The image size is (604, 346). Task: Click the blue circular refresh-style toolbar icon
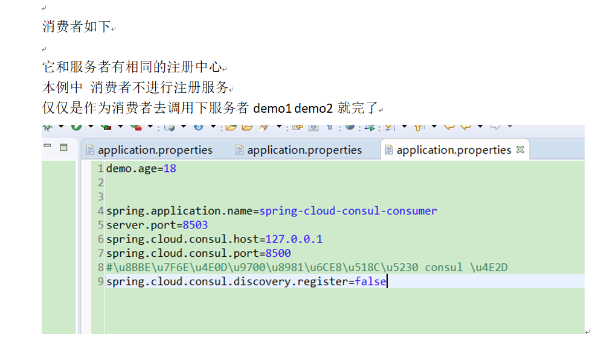pos(198,127)
